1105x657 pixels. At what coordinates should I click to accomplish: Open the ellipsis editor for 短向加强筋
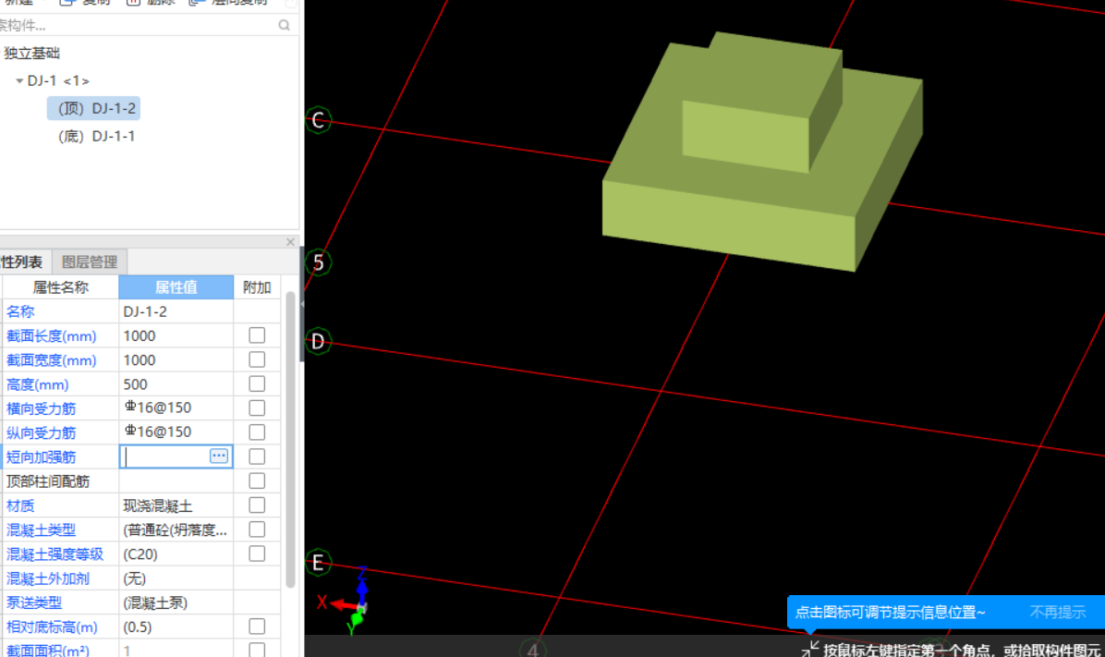point(218,456)
